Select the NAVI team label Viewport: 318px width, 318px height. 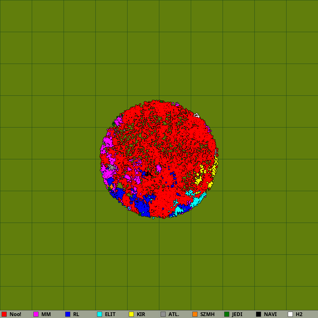tap(270, 314)
